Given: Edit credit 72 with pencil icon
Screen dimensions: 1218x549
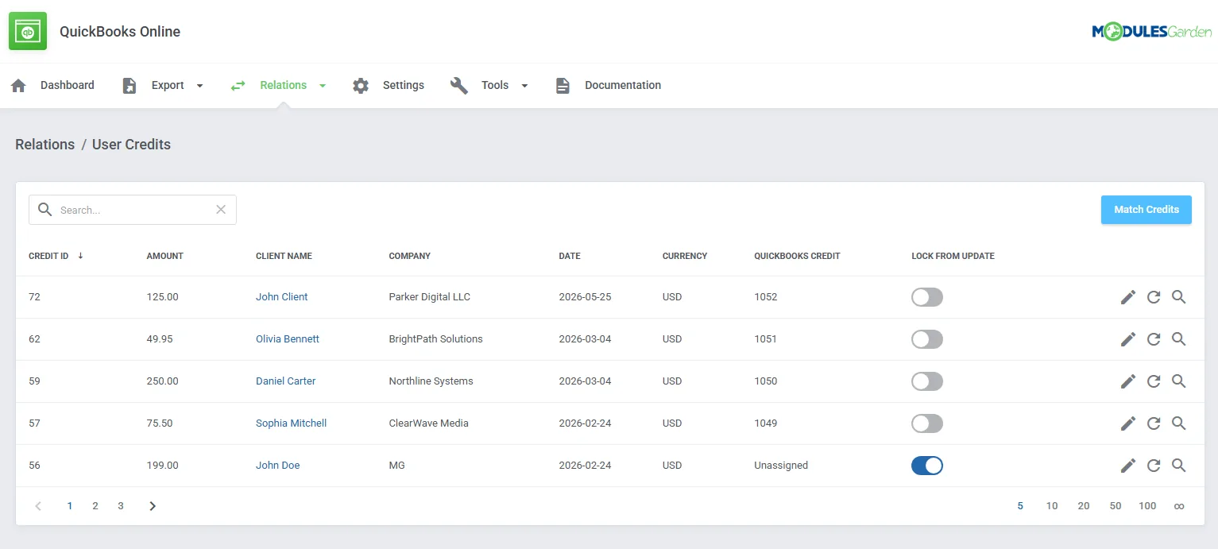Looking at the screenshot, I should (x=1128, y=297).
